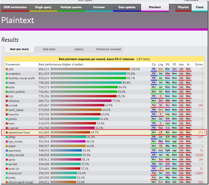Click the duda i/o framework name
Image resolution: width=209 pixels, height=185 pixels.
(14, 169)
